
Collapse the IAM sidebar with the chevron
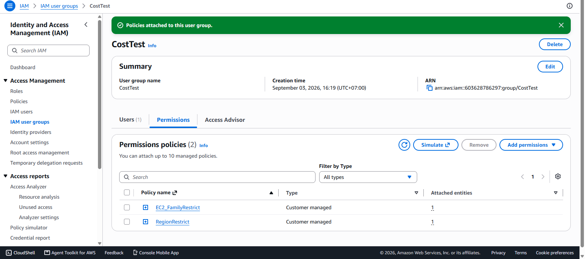click(x=86, y=25)
